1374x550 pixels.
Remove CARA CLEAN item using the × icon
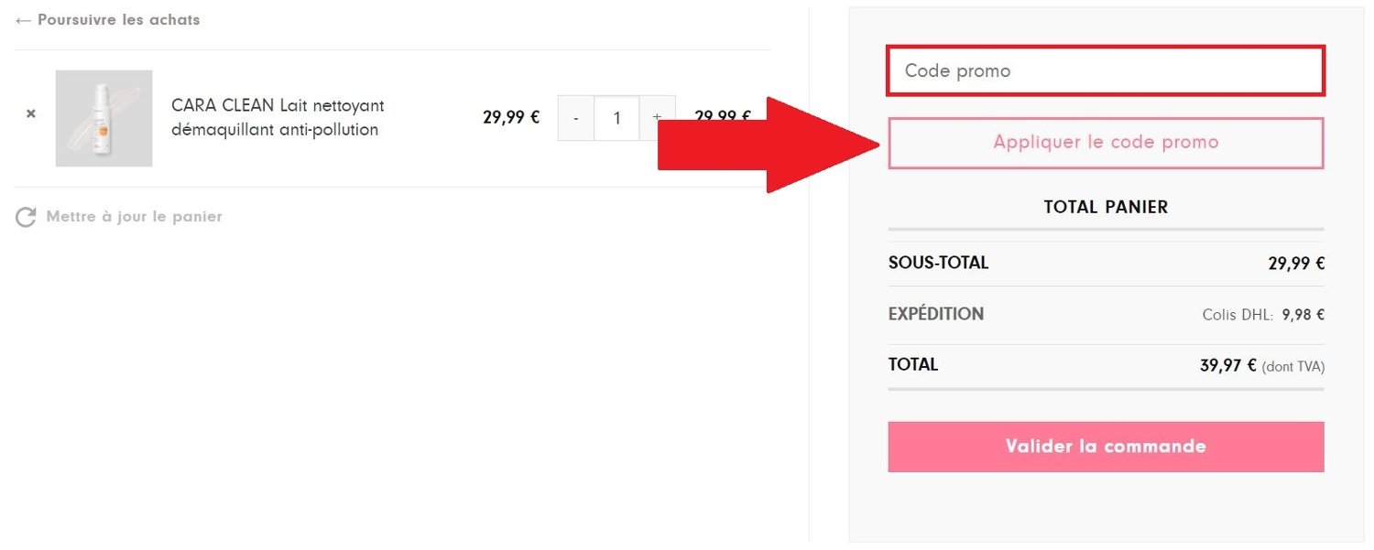click(30, 113)
